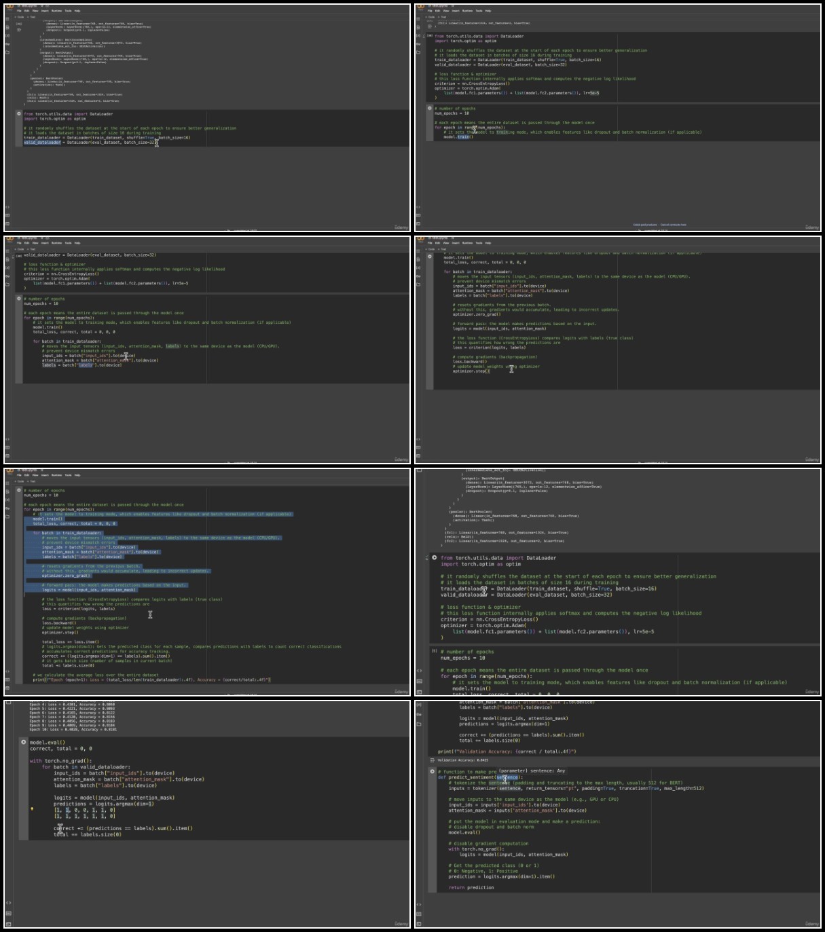Viewport: 825px width, 932px height.
Task: Click 'criterion = nn.CrossEntropyLoss()' in enlarged frame
Action: [x=489, y=619]
